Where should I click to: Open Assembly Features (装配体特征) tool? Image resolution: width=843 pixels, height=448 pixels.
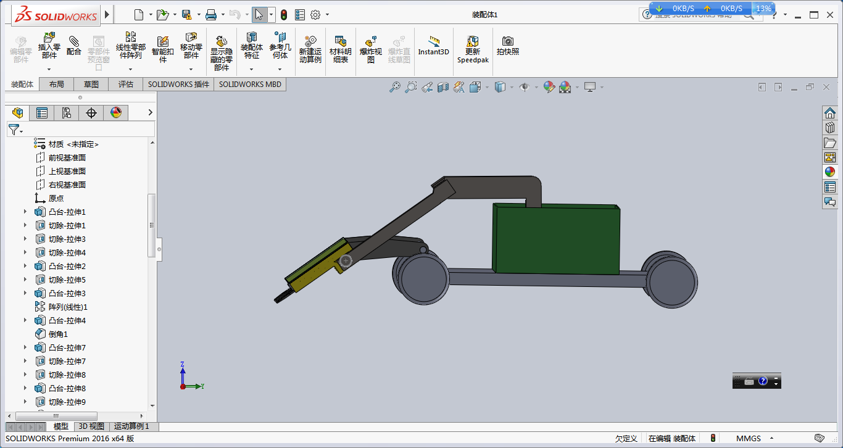click(x=252, y=37)
